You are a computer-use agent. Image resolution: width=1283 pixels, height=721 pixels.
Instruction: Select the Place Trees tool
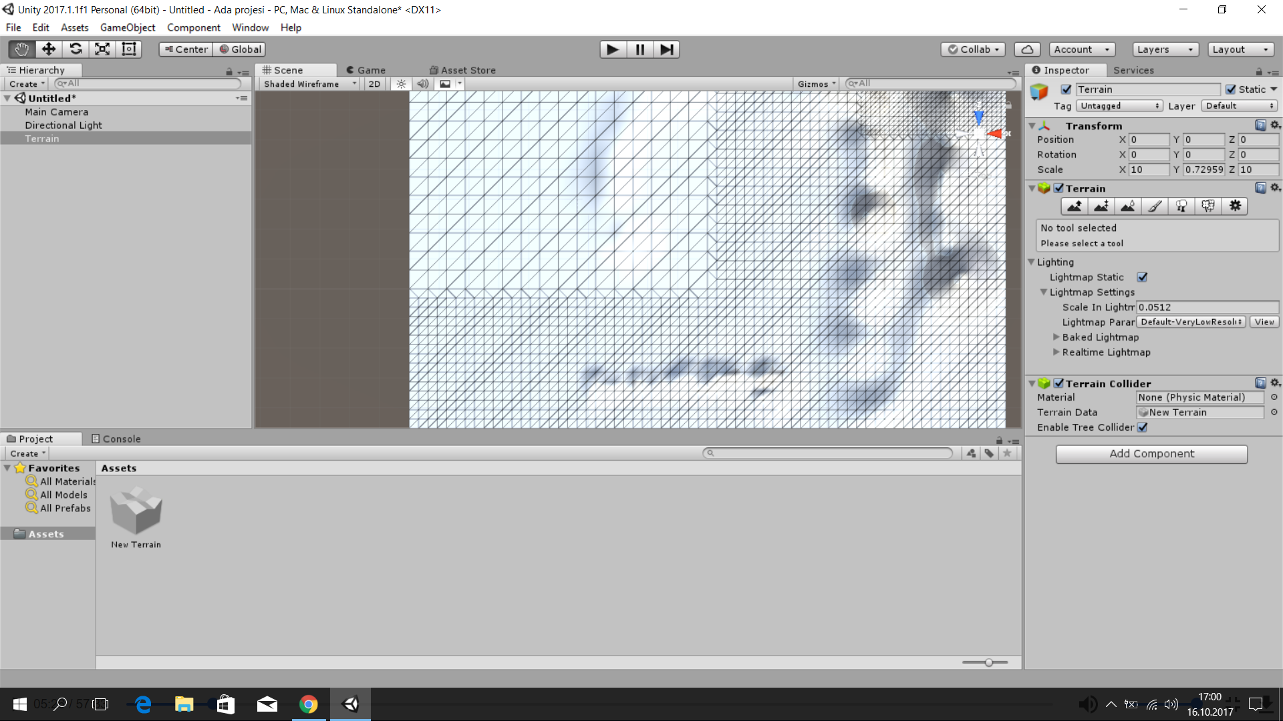tap(1181, 206)
